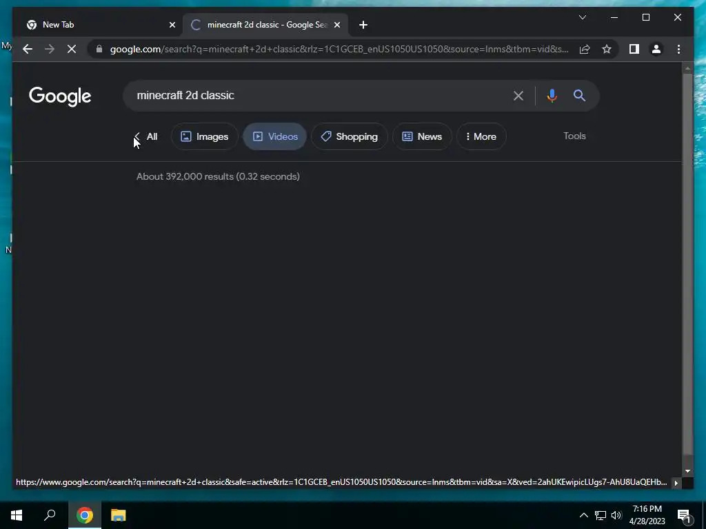Viewport: 706px width, 529px height.
Task: Open the network status tray icon
Action: [601, 515]
